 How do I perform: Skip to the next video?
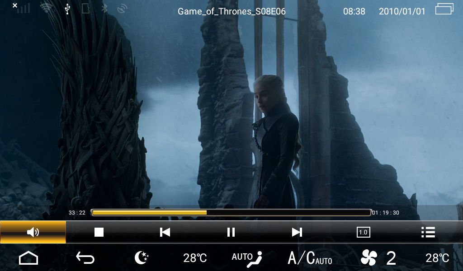(297, 232)
